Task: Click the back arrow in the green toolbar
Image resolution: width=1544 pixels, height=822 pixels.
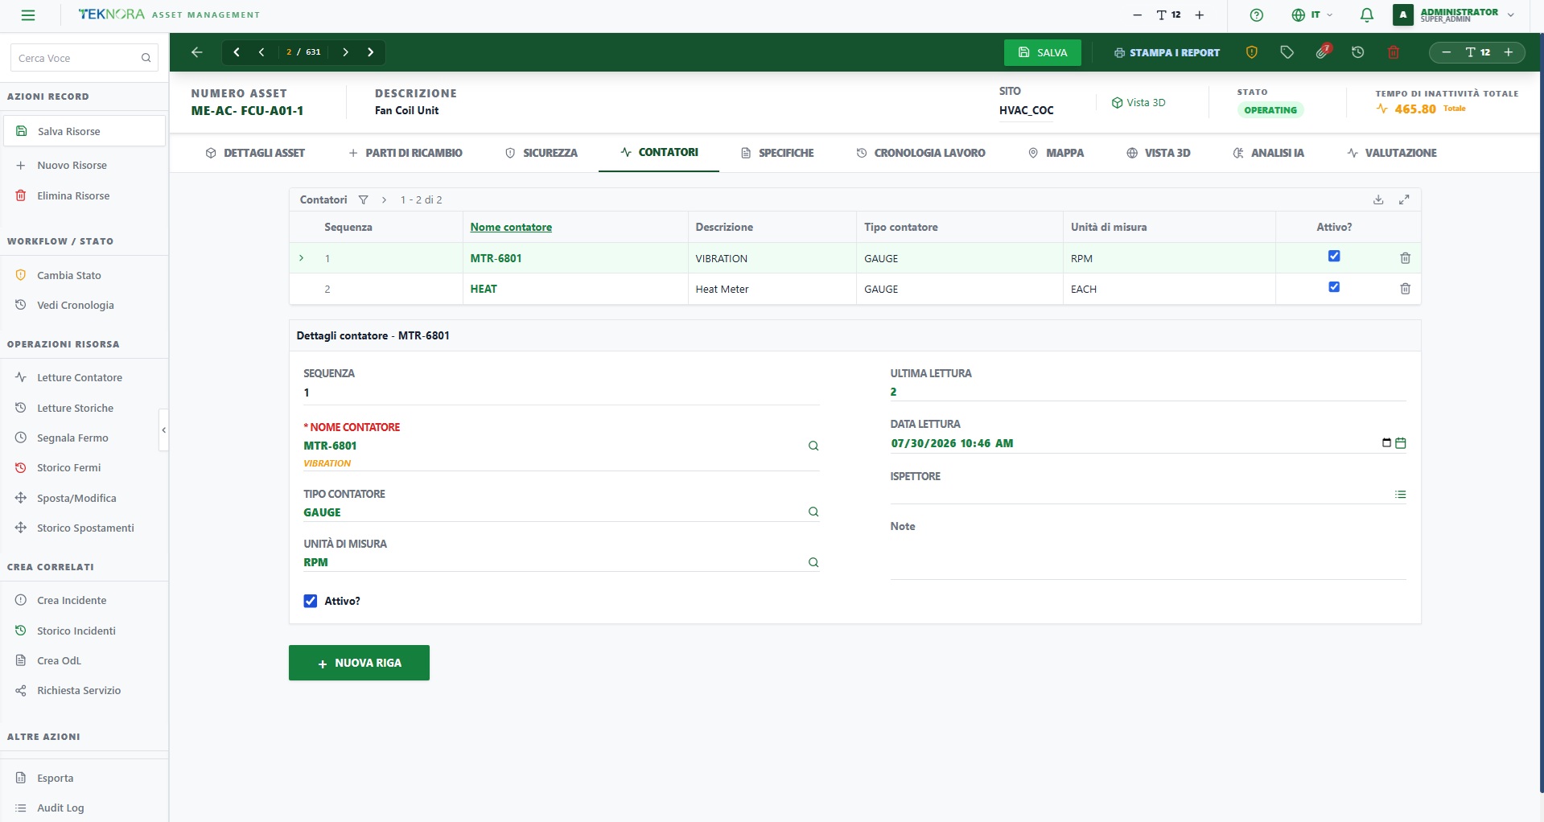Action: pos(196,52)
